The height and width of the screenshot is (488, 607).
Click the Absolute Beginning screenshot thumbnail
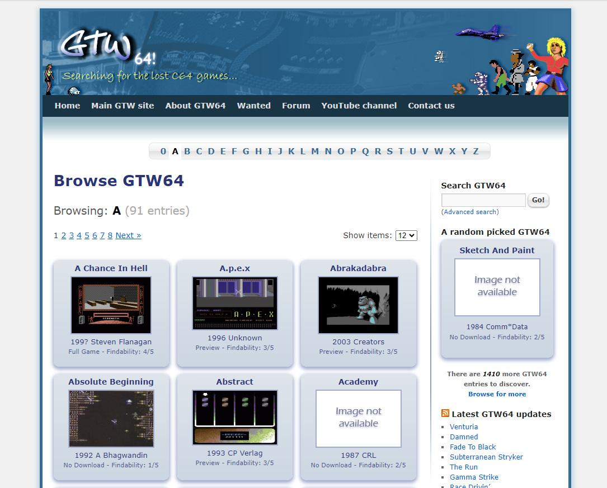[111, 418]
